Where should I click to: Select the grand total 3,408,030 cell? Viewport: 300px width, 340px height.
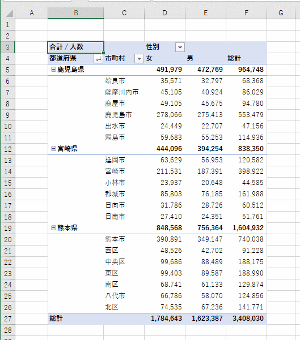(246, 319)
